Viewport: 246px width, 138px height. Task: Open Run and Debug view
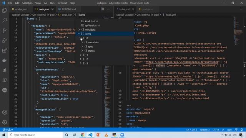coord(5,40)
